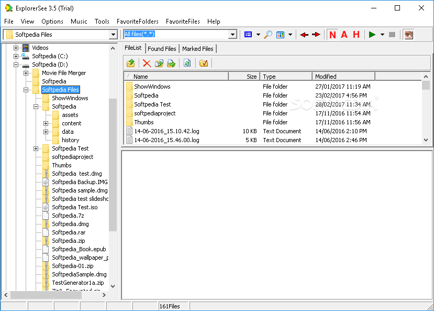Click the copy to folder icon
The image size is (434, 311).
tap(159, 63)
